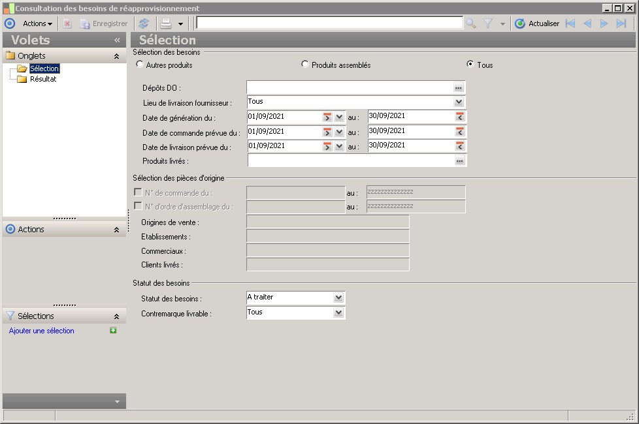
Task: Click the double-arrow refresh icon beside Enregistrer
Action: [x=143, y=23]
